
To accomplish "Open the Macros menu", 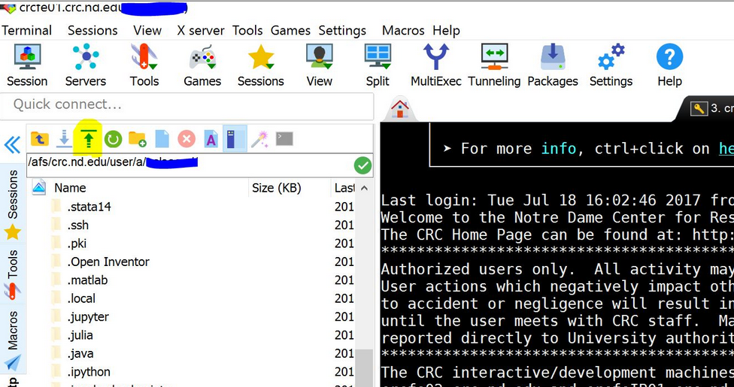I will pyautogui.click(x=403, y=31).
